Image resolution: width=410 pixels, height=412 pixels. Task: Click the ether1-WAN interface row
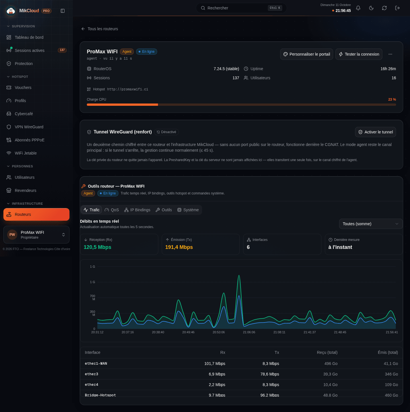241,364
